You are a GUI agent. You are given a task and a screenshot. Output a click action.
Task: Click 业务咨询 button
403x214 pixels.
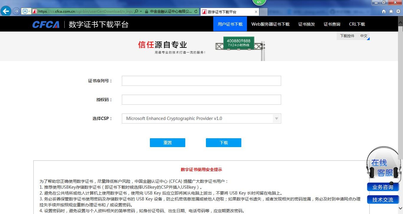(383, 187)
